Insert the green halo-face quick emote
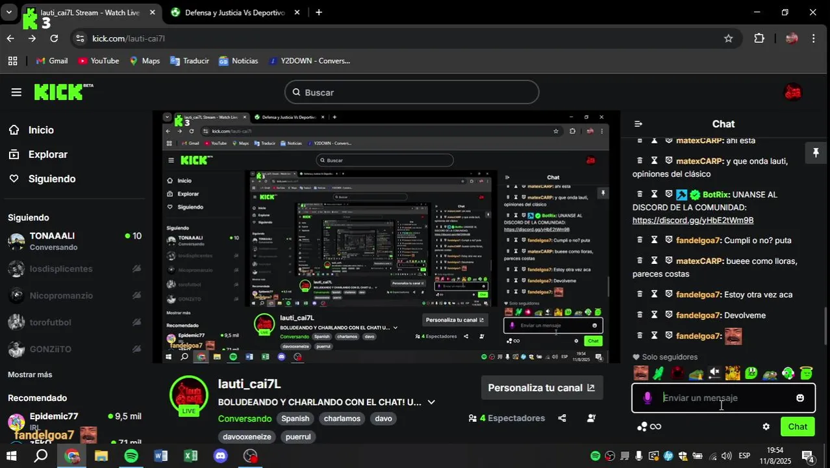The width and height of the screenshot is (830, 468). 806,373
